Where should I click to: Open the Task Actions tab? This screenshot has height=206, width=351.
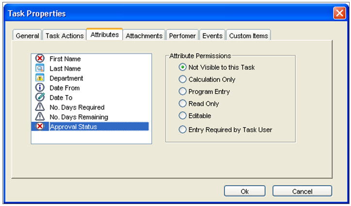click(x=64, y=35)
